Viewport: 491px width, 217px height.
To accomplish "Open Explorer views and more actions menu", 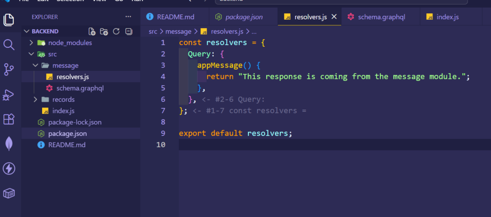I will click(x=129, y=17).
